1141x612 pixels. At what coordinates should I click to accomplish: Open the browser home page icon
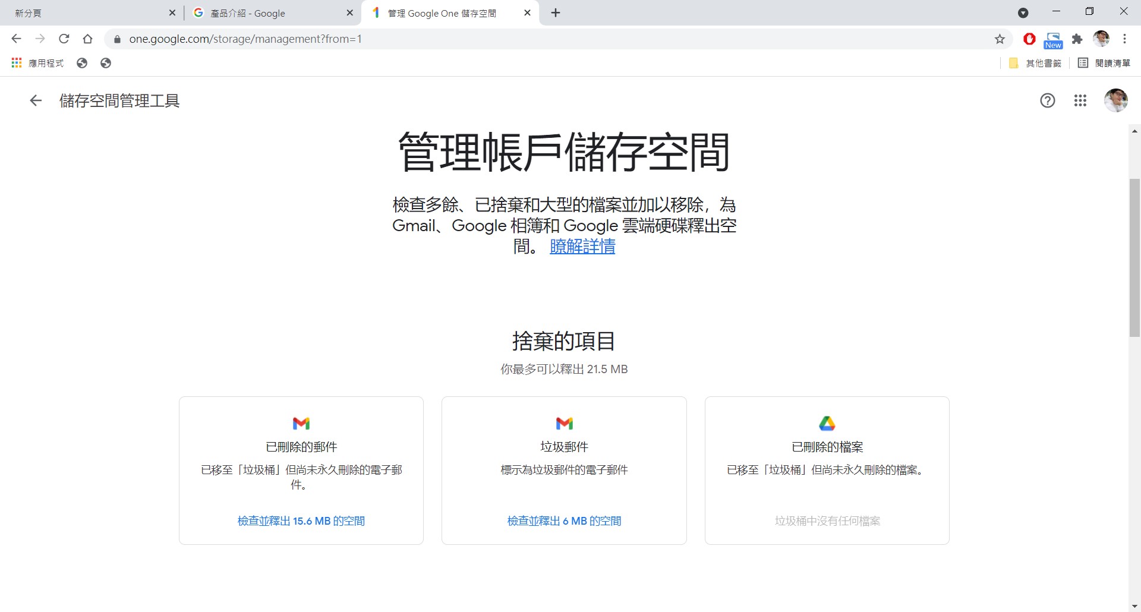click(x=87, y=39)
